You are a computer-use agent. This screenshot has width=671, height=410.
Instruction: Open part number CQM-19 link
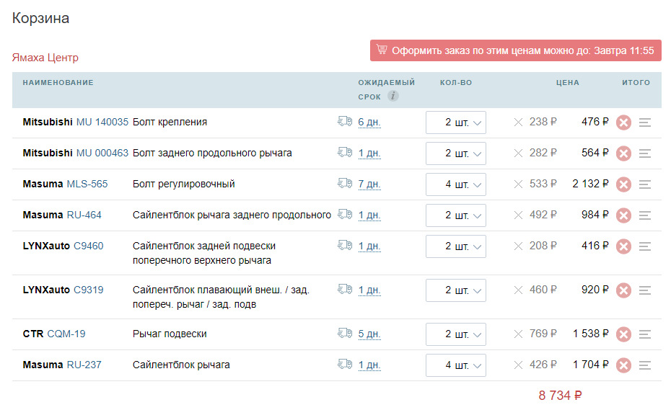pos(66,334)
